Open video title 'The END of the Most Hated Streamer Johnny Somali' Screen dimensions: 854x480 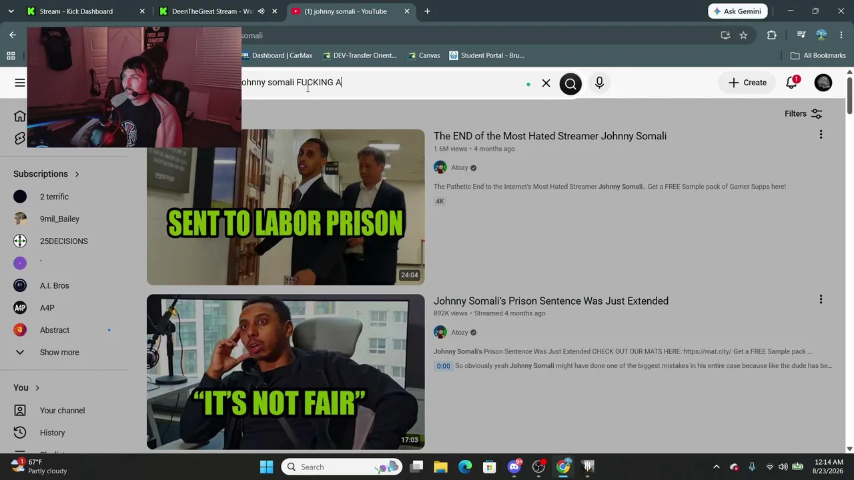[550, 136]
